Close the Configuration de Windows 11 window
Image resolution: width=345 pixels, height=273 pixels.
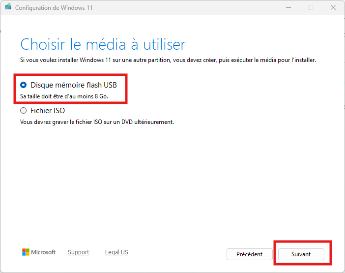(x=333, y=7)
